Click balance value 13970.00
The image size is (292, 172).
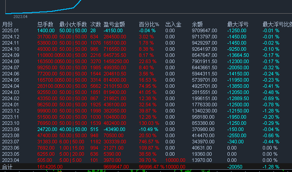(202, 160)
